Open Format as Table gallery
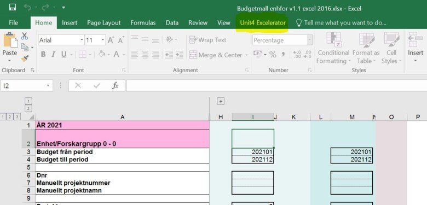The width and height of the screenshot is (427, 205). click(366, 48)
